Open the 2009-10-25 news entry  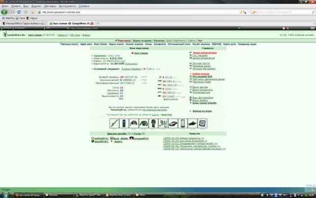(x=184, y=138)
